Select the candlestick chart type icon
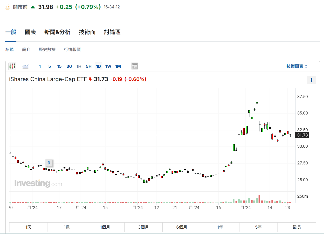The width and height of the screenshot is (324, 234). click(x=12, y=66)
